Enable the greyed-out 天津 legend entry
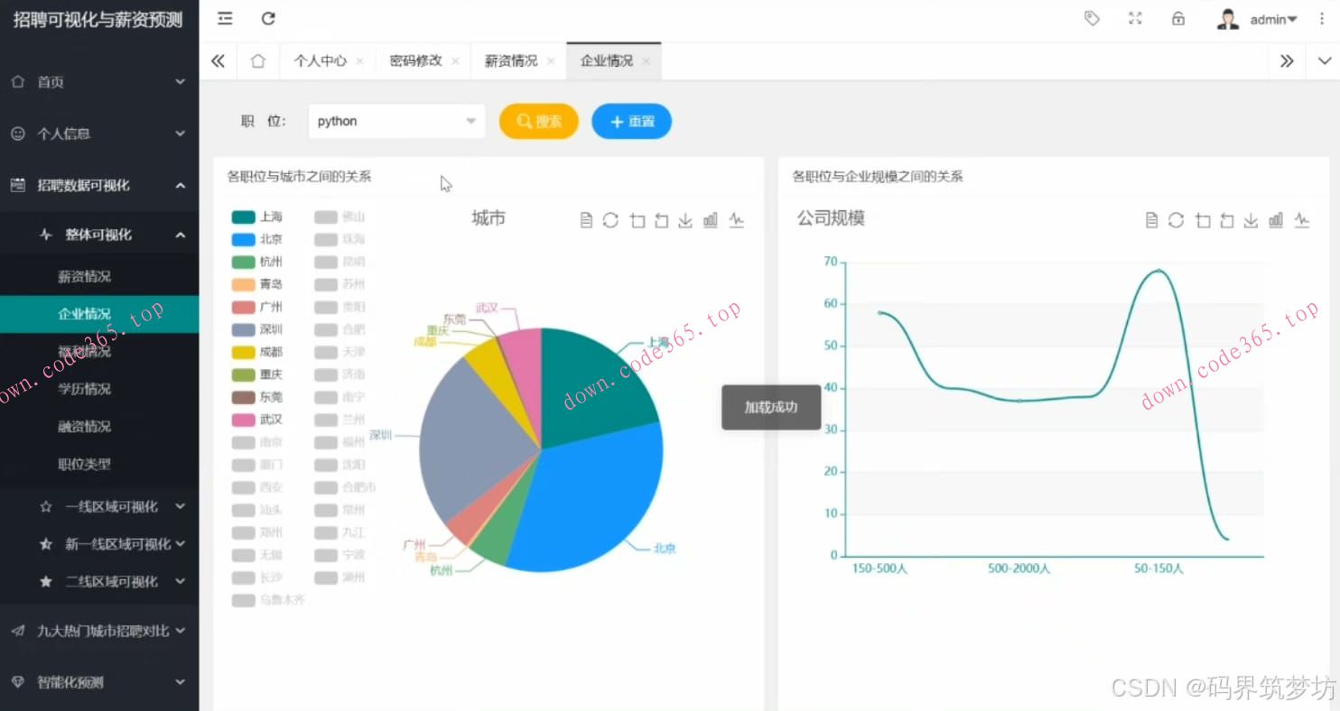Viewport: 1340px width, 711px height. click(340, 352)
